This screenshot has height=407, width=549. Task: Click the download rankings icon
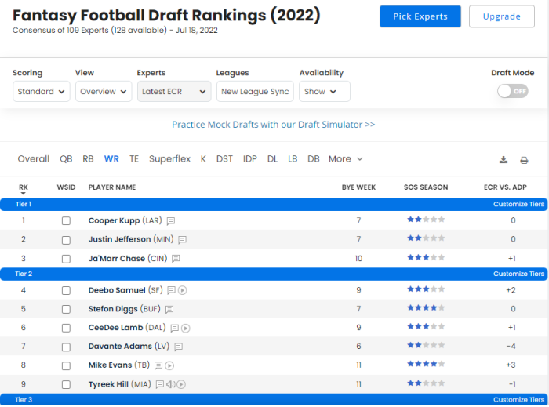coord(504,160)
